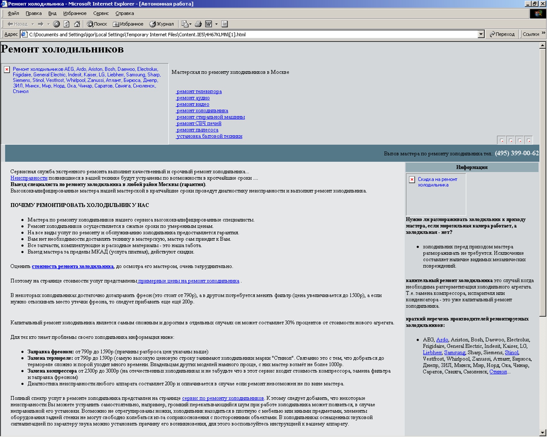This screenshot has height=437, width=547.
Task: Open the Избранное menu
Action: 75,13
